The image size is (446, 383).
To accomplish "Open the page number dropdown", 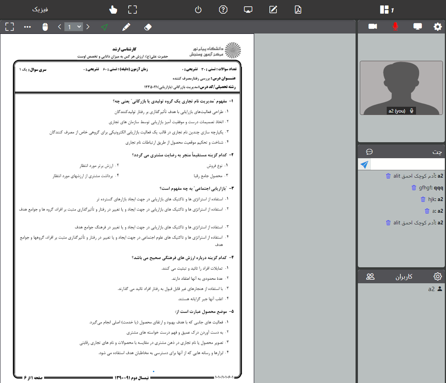I will click(x=74, y=27).
